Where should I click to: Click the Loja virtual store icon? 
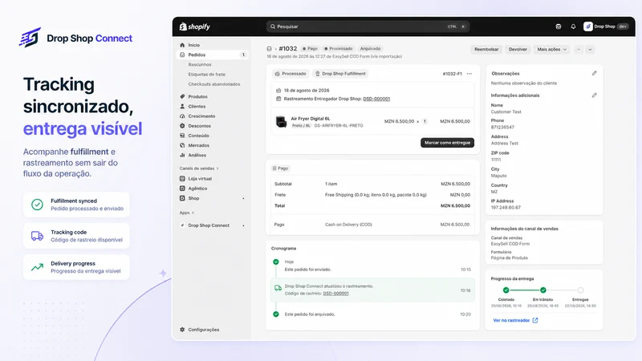pyautogui.click(x=182, y=178)
